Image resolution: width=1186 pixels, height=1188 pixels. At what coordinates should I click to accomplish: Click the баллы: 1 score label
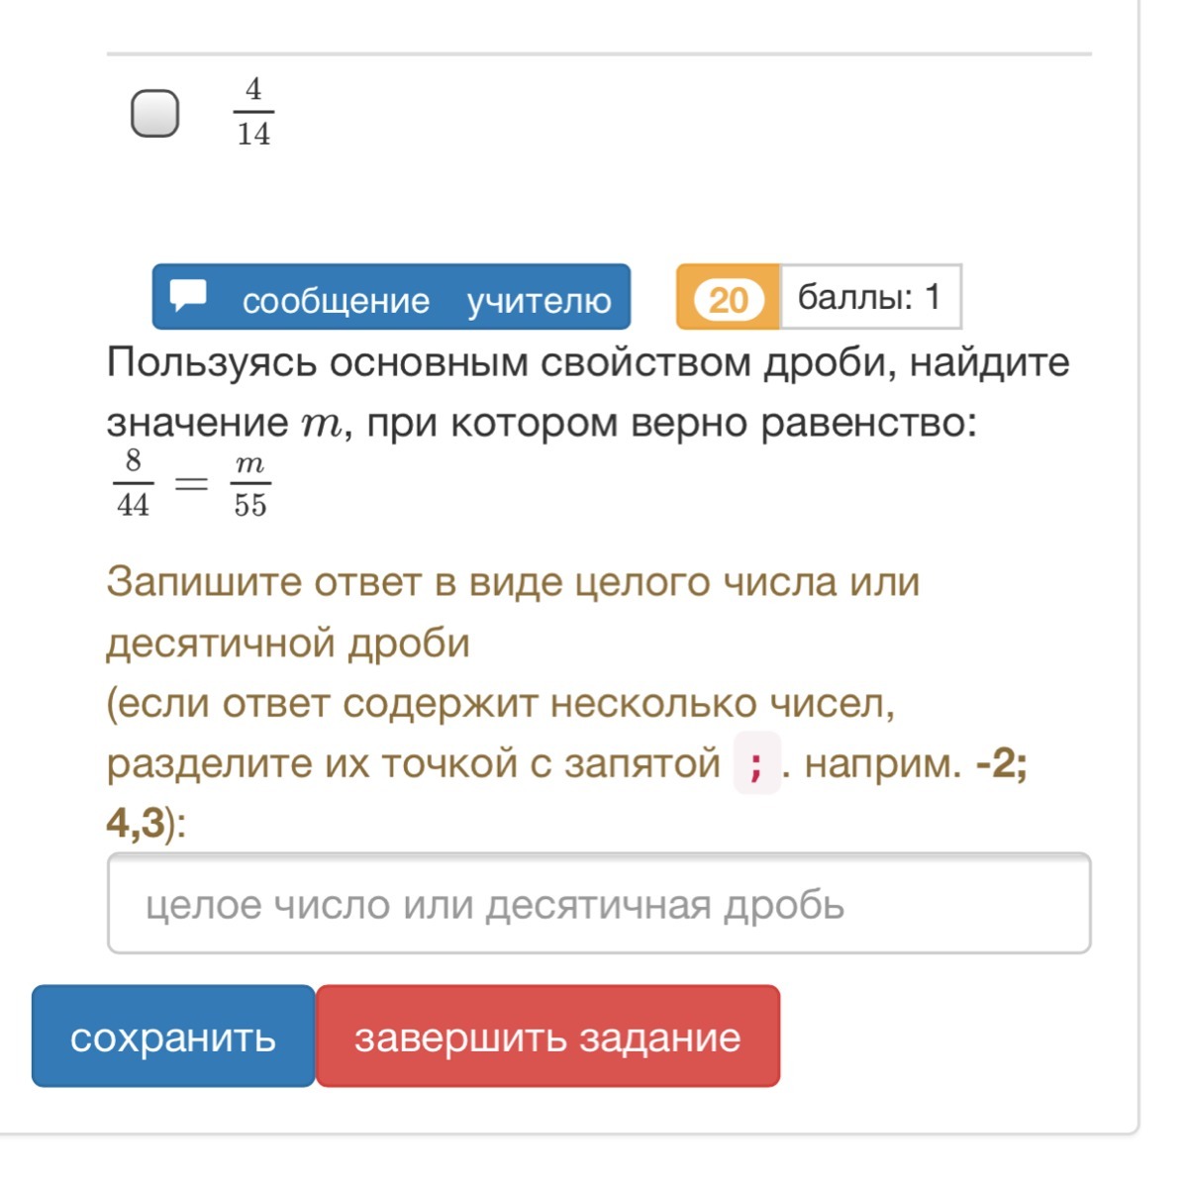[x=869, y=297]
